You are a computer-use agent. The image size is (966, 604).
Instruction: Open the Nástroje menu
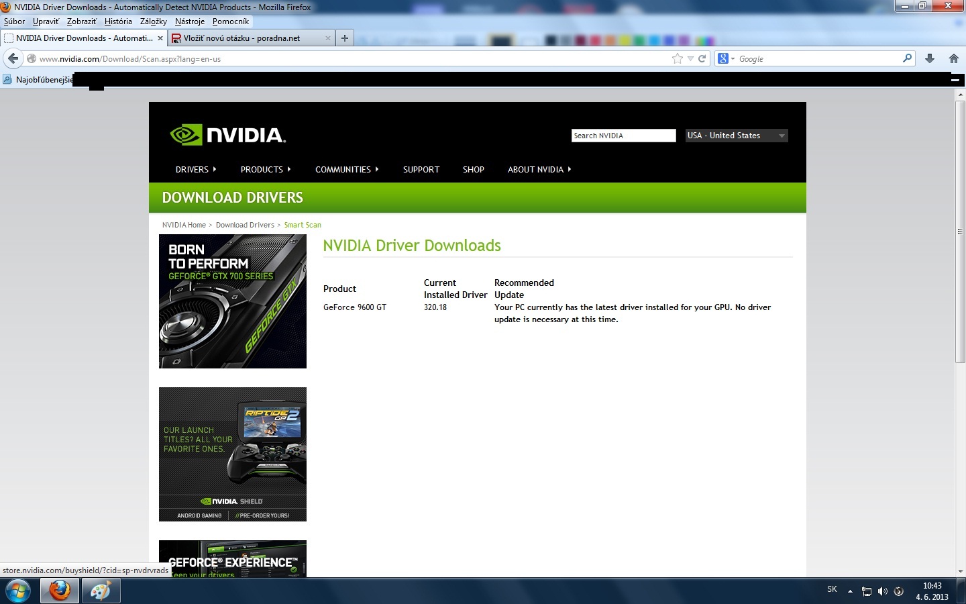pos(190,21)
